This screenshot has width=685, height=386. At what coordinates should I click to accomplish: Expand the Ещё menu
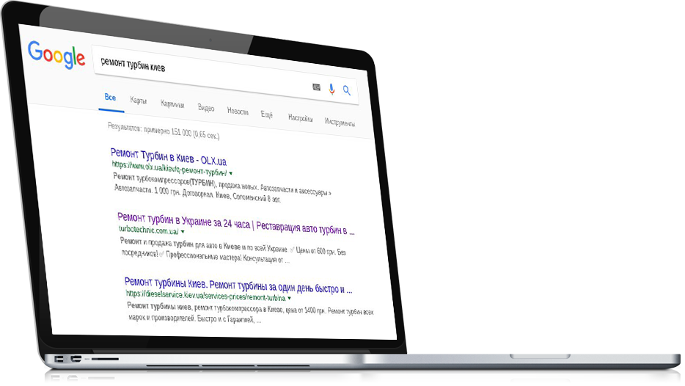[266, 114]
